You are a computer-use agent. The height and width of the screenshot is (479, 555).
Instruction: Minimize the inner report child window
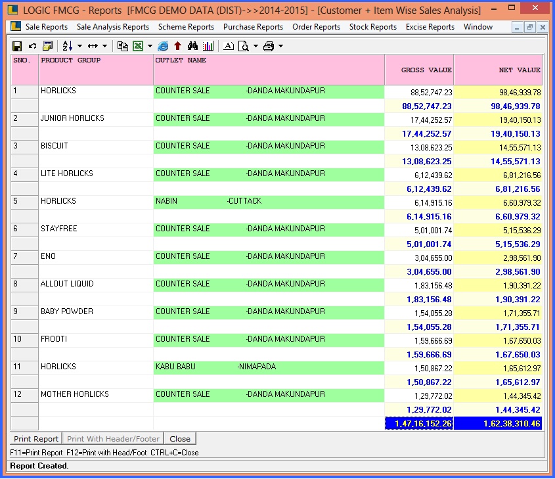point(517,27)
